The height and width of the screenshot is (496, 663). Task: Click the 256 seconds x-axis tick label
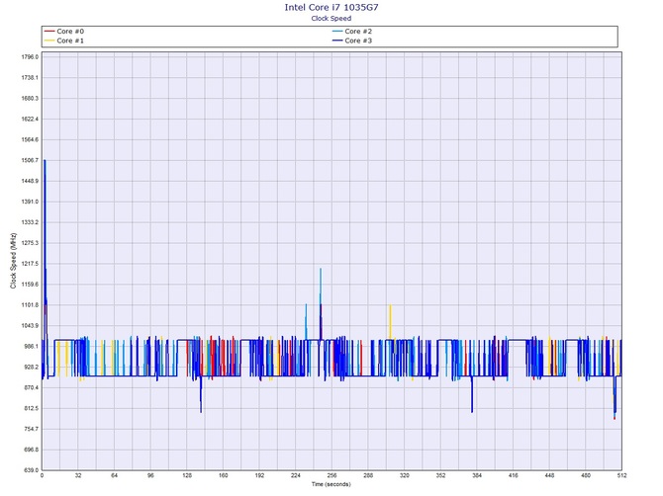tap(331, 475)
